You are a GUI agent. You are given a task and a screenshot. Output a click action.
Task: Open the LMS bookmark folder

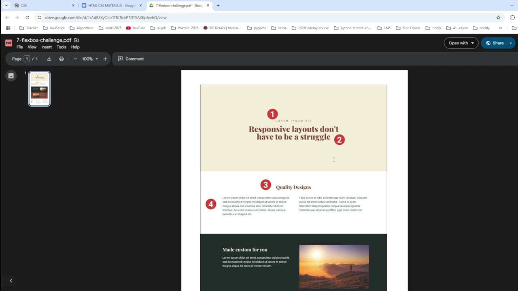coord(384,28)
